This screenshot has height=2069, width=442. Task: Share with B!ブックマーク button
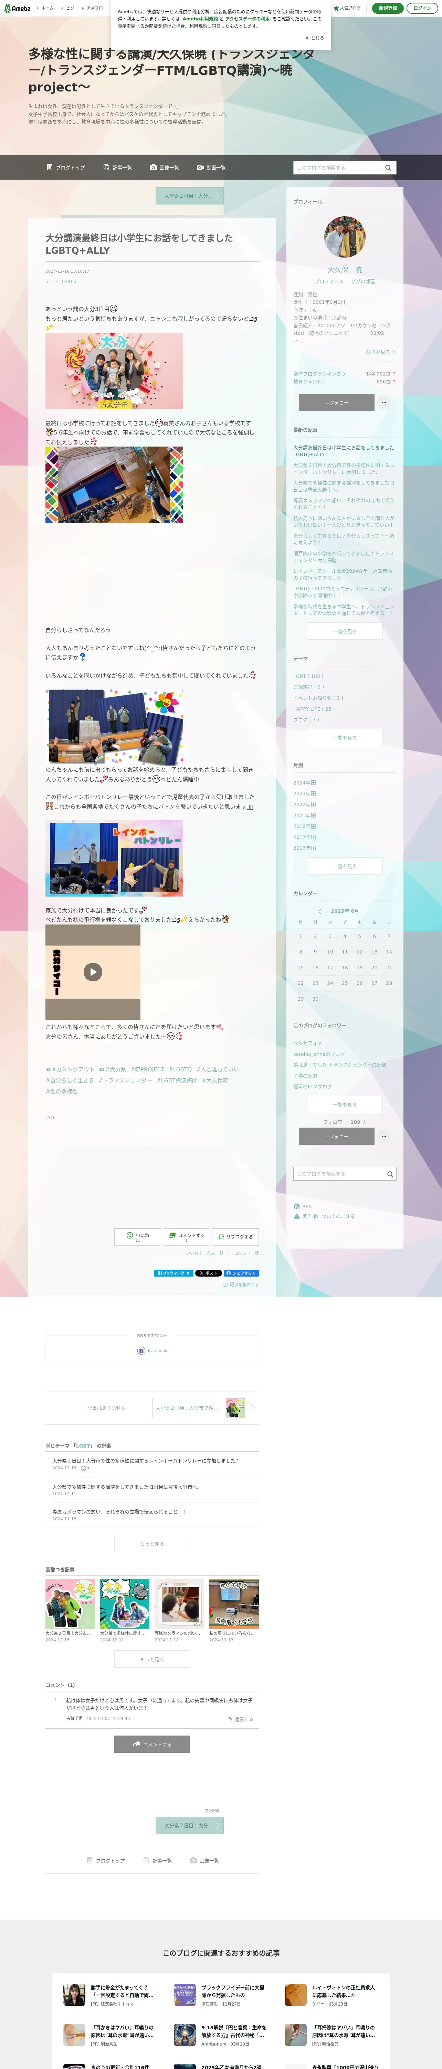[x=173, y=1273]
